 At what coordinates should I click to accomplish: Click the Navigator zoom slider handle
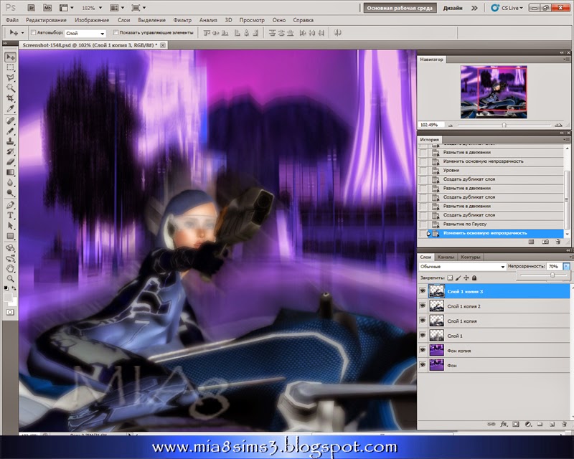click(504, 126)
